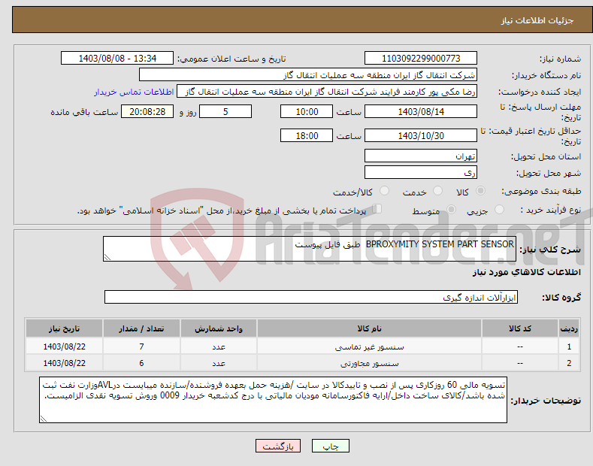Click the remaining days field showing 5
The image size is (593, 466).
[x=225, y=111]
